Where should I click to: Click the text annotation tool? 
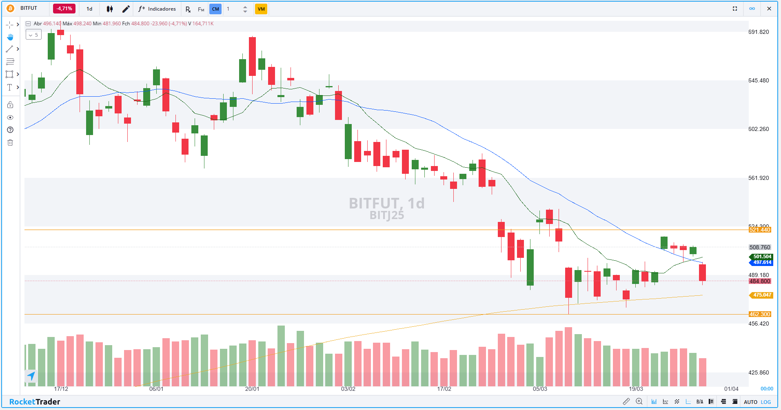click(9, 87)
